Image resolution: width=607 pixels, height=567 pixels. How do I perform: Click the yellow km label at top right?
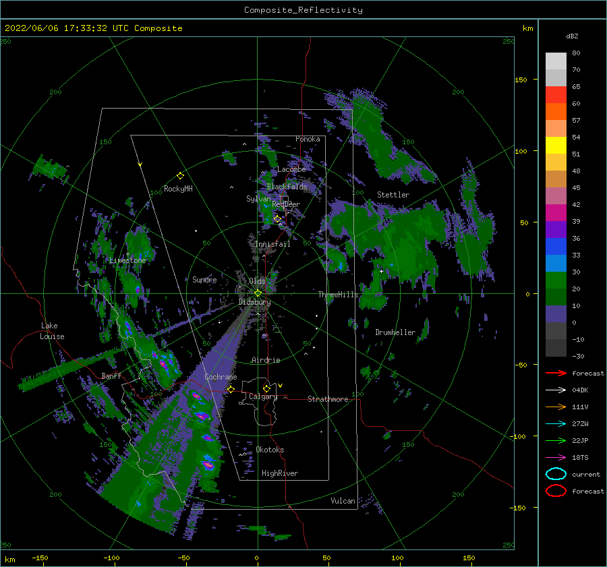[x=527, y=28]
